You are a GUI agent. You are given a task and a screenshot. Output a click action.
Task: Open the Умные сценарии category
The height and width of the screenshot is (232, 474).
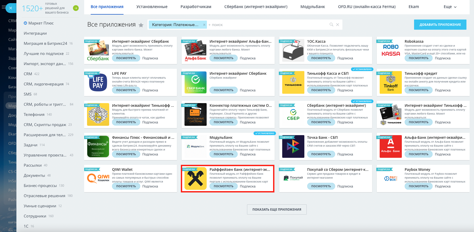(x=40, y=206)
